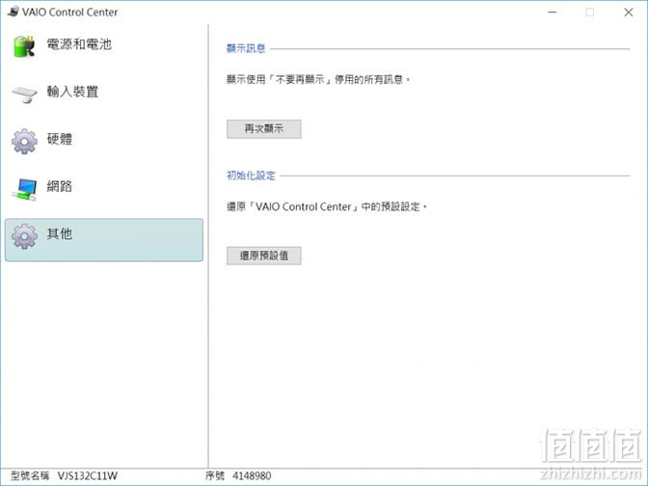This screenshot has height=486, width=648.
Task: Minimize the VAIO Control Center window
Action: tap(553, 13)
